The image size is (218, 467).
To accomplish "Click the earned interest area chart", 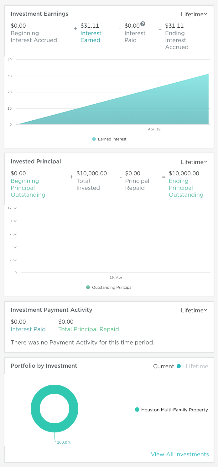I will (157, 107).
